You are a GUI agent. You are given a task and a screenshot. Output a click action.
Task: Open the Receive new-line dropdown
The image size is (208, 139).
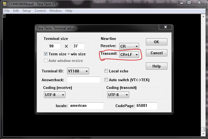click(x=129, y=46)
